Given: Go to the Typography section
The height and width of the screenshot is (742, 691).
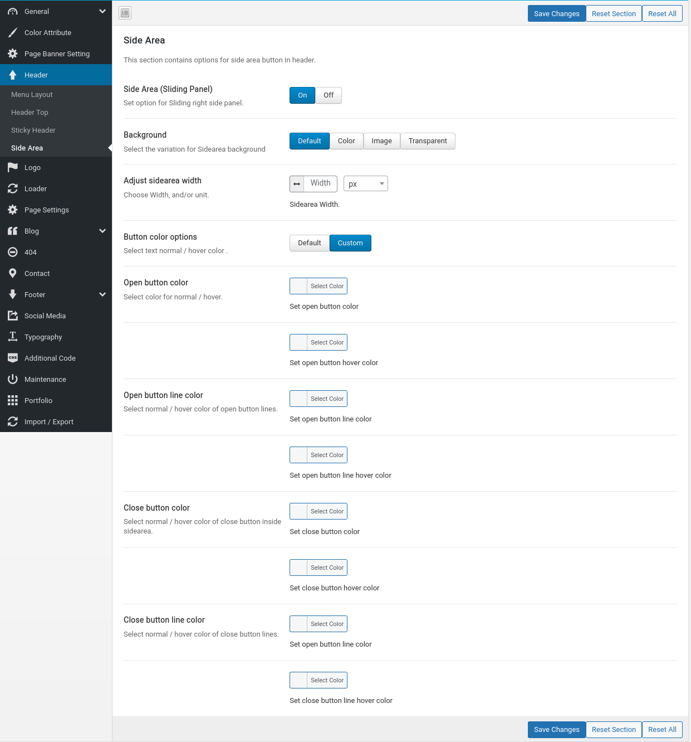Looking at the screenshot, I should 56,337.
